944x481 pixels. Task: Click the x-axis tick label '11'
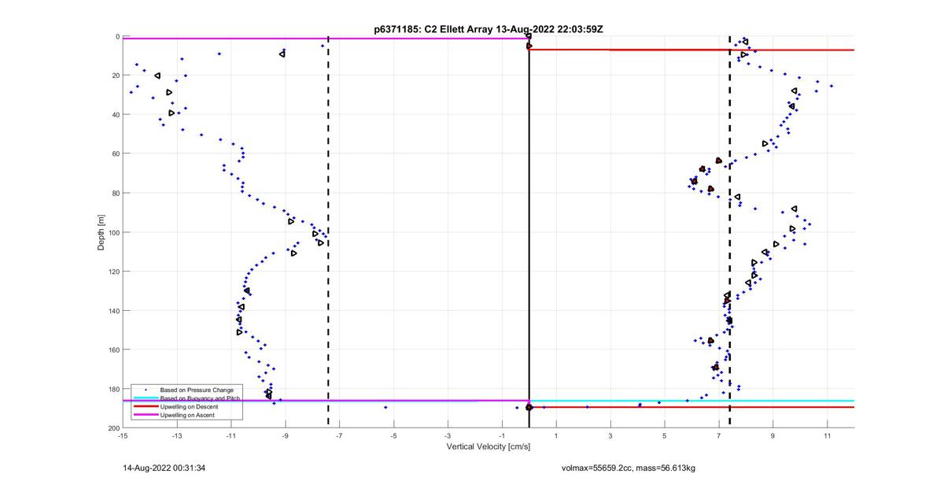click(827, 435)
